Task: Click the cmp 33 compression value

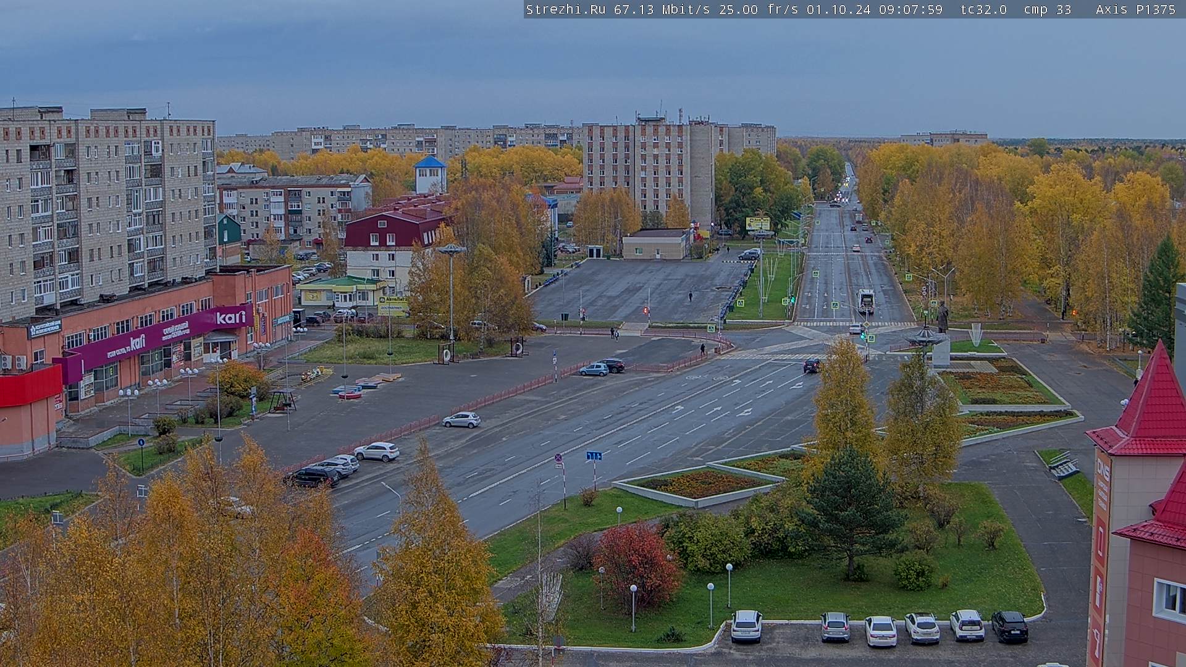Action: pos(1047,9)
